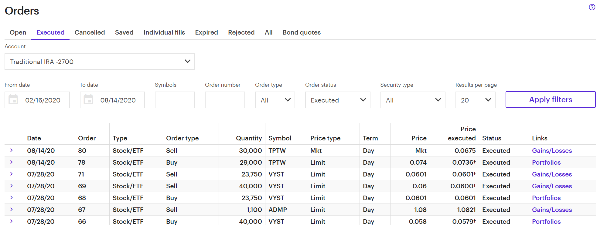614x225 pixels.
Task: Click the help question mark icon
Action: tap(592, 7)
